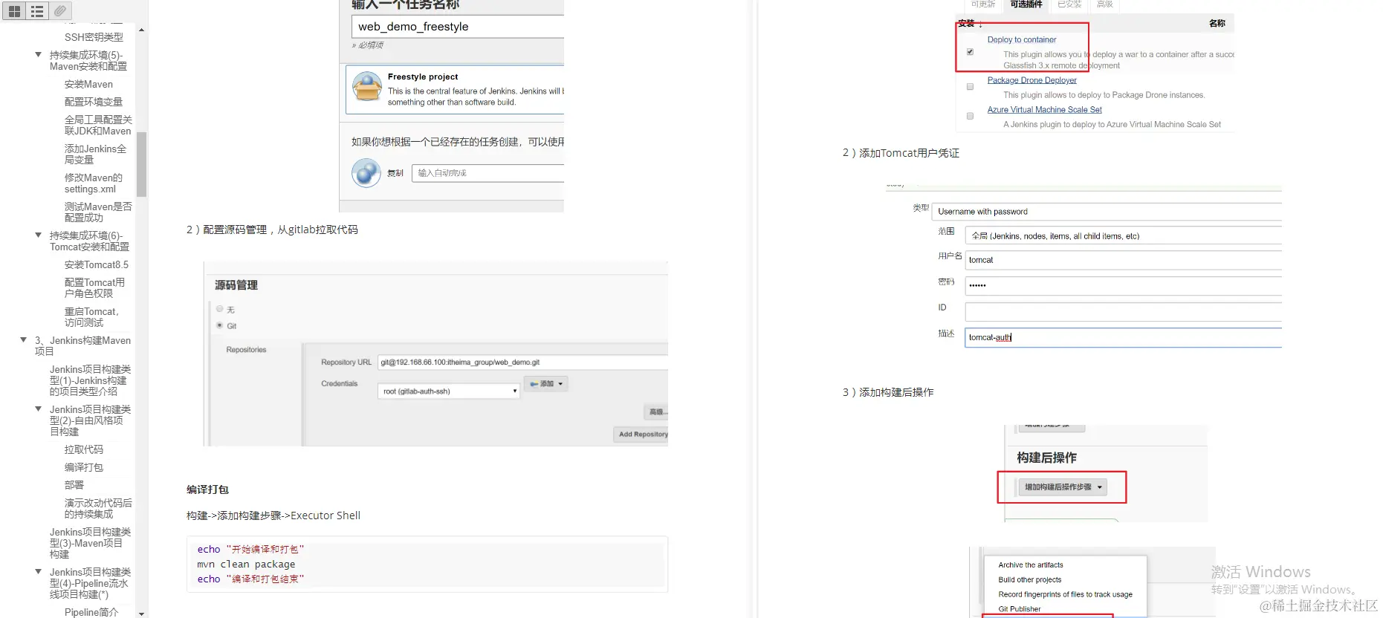1383x618 pixels.
Task: Switch to 高级 plugin tab
Action: pyautogui.click(x=1105, y=5)
